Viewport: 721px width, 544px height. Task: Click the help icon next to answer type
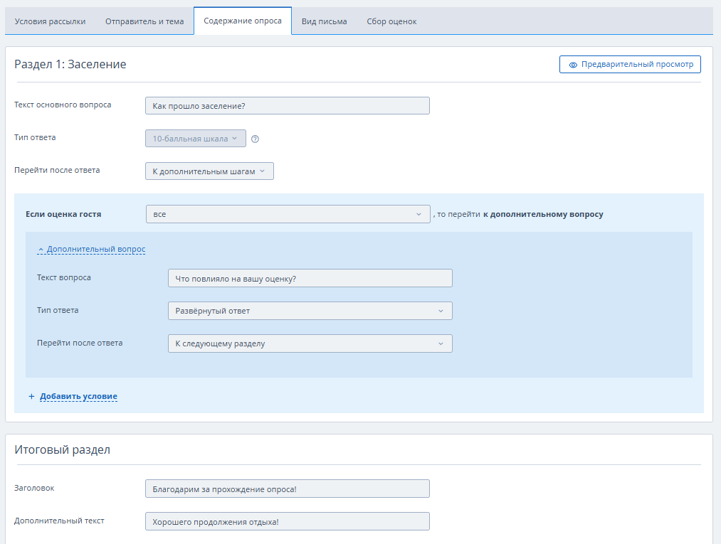click(x=256, y=139)
